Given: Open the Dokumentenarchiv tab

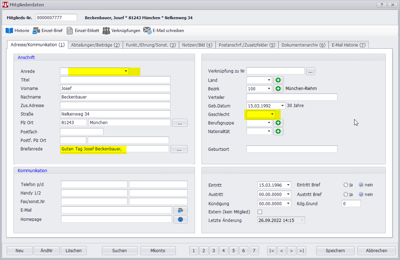Looking at the screenshot, I should [x=303, y=45].
